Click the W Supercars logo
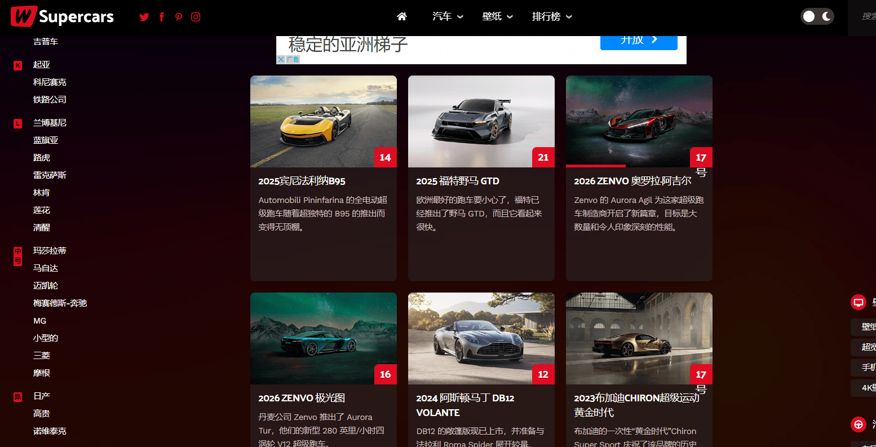 [62, 16]
